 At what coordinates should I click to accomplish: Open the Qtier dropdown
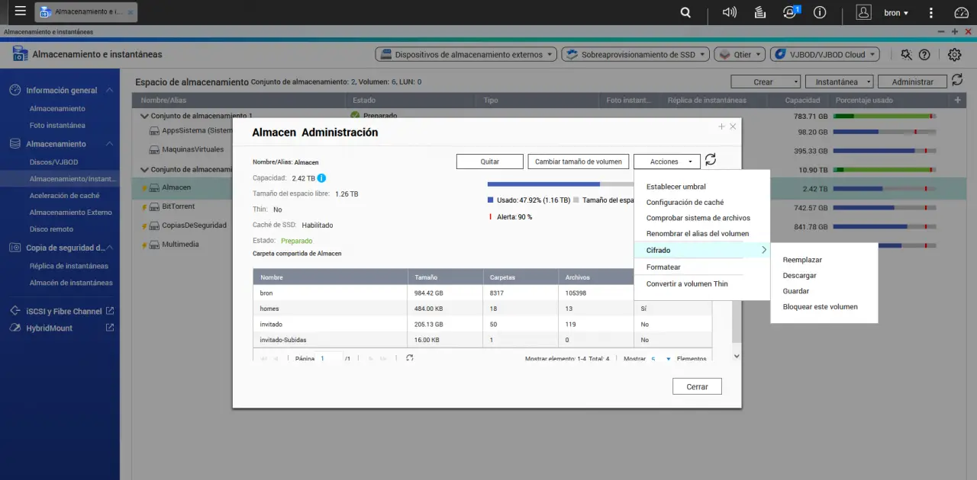tap(739, 55)
